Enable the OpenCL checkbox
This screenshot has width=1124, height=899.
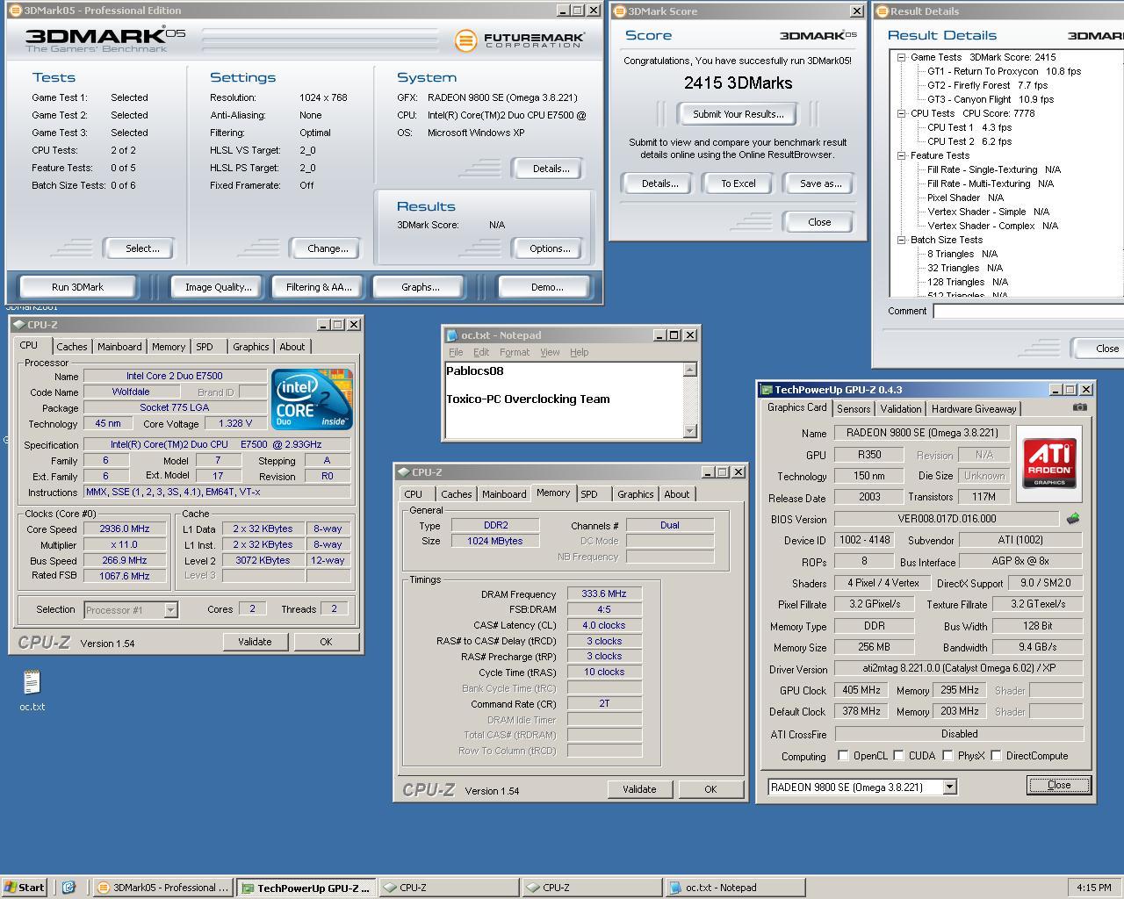[843, 756]
